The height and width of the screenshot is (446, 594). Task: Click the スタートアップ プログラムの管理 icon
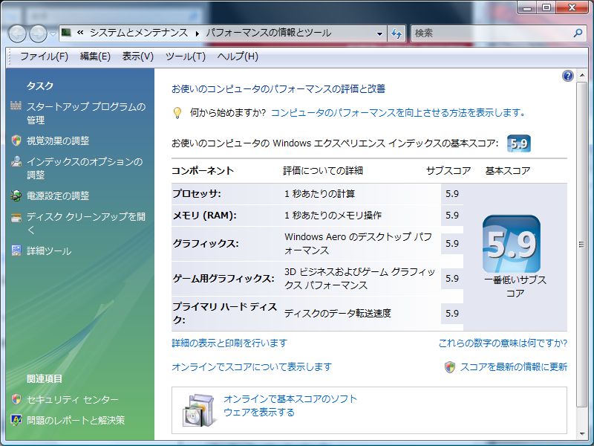pyautogui.click(x=16, y=106)
